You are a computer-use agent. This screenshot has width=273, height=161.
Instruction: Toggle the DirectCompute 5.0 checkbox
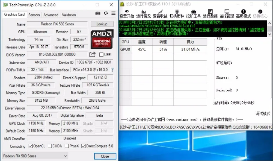click(x=83, y=146)
